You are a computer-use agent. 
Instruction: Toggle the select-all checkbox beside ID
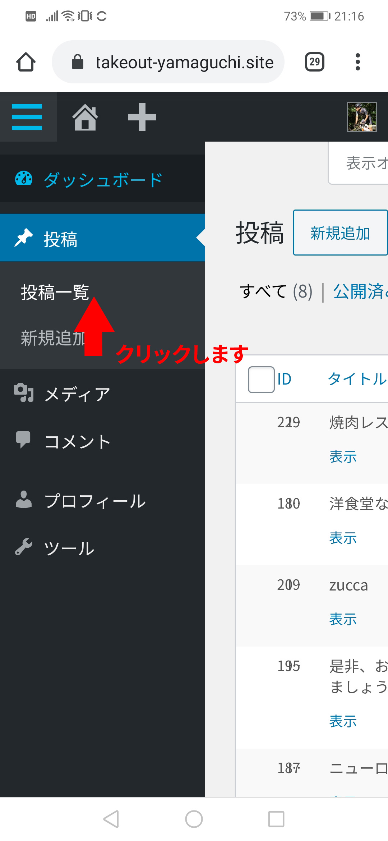pyautogui.click(x=261, y=380)
